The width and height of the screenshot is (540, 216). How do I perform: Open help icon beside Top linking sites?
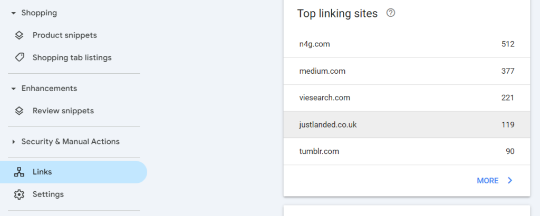pyautogui.click(x=391, y=13)
